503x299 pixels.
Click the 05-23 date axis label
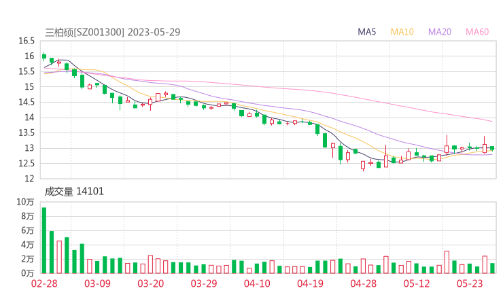click(x=470, y=283)
